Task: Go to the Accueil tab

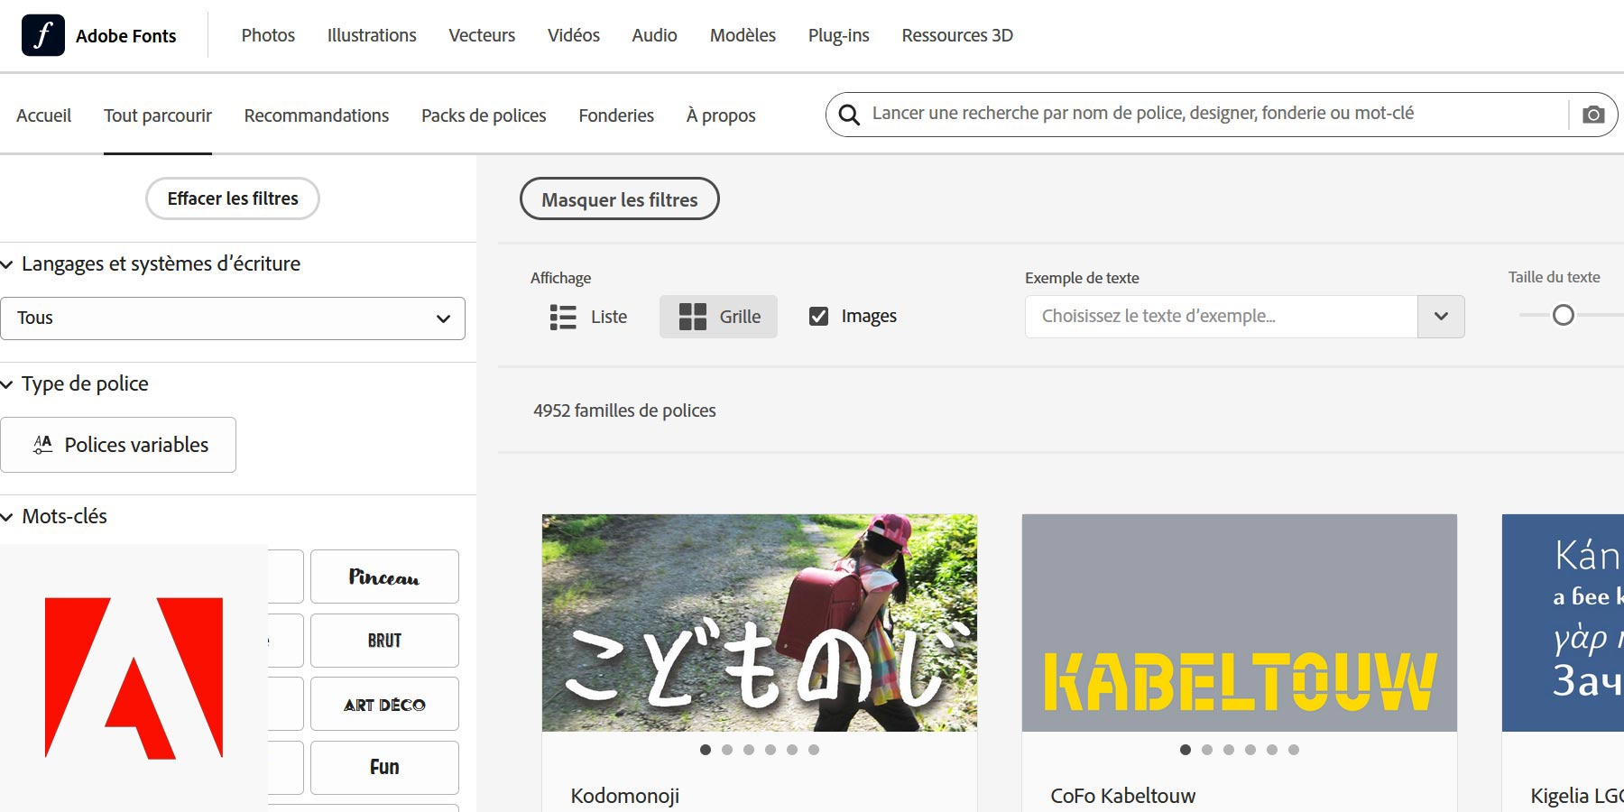Action: click(43, 115)
